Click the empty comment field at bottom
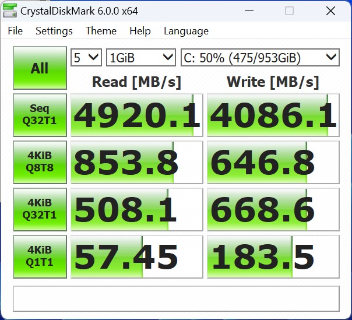 (176, 298)
